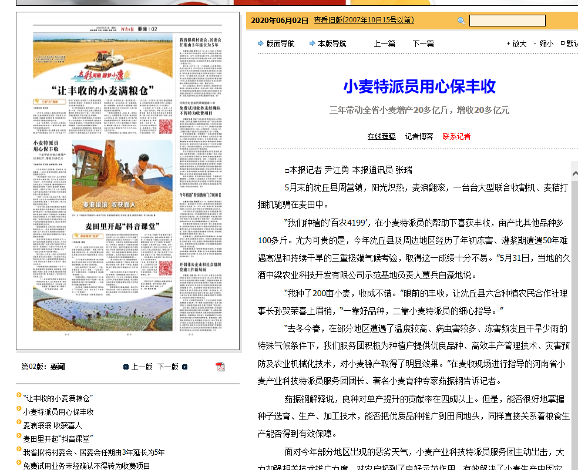Image resolution: width=578 pixels, height=470 pixels.
Task: Open 本版导航 navigation
Action: click(x=332, y=43)
